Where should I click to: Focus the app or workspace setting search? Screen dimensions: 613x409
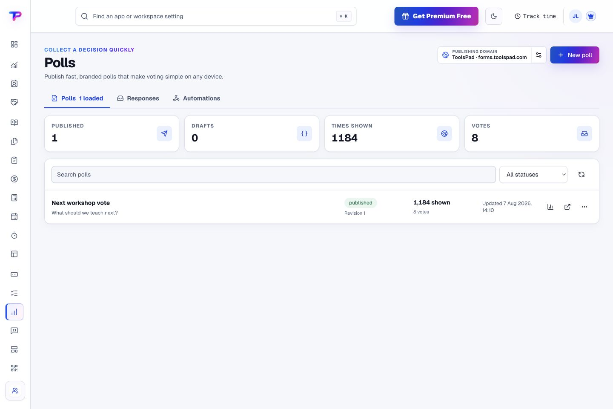pyautogui.click(x=216, y=16)
